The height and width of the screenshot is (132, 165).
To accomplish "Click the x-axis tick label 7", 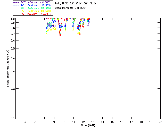I will 35,122.
